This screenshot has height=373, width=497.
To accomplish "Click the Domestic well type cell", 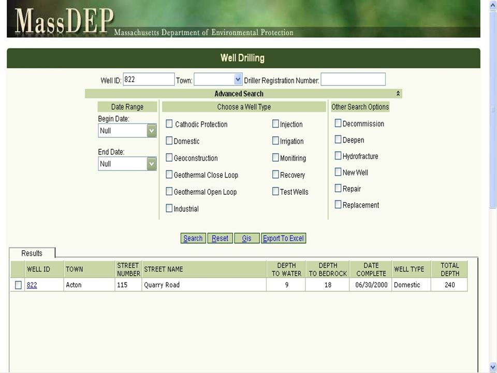I will click(x=412, y=285).
